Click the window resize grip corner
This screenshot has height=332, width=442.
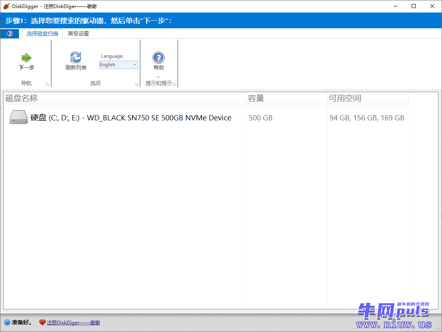click(x=439, y=329)
